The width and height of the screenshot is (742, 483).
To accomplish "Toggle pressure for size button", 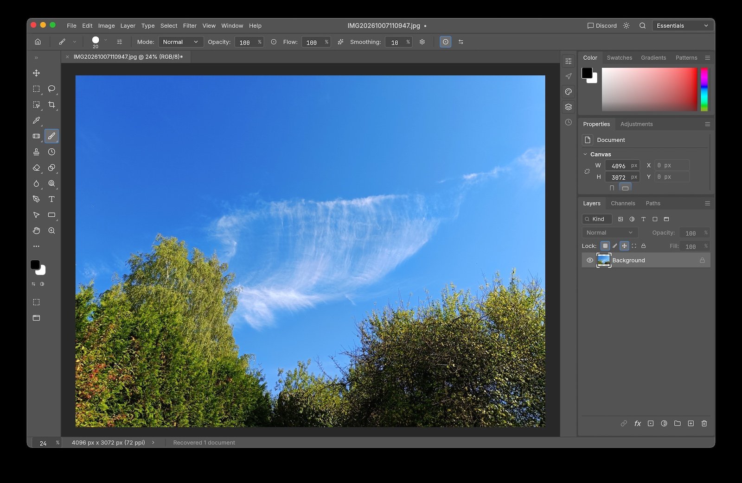I will 445,42.
